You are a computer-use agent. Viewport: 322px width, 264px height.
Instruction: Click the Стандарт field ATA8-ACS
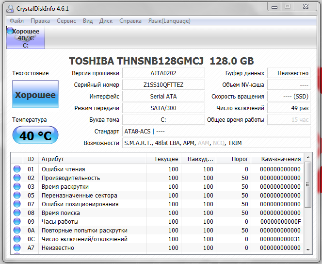[x=216, y=132]
